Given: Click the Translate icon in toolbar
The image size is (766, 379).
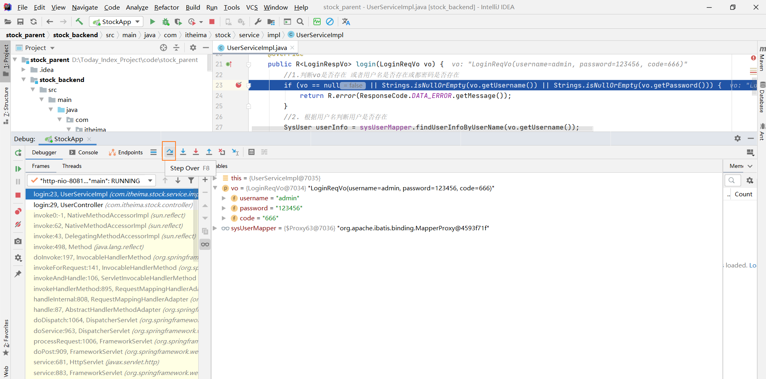Looking at the screenshot, I should point(346,22).
